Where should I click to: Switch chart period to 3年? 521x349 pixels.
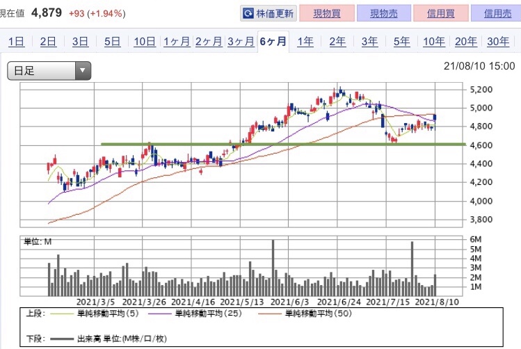pyautogui.click(x=369, y=42)
